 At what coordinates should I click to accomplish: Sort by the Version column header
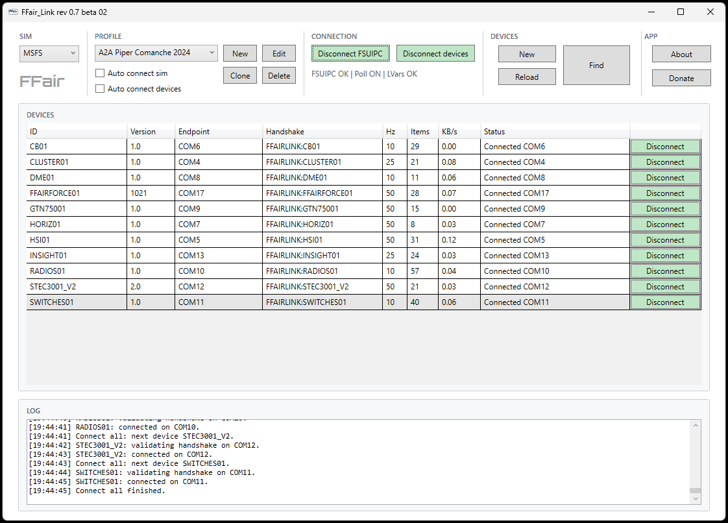click(151, 132)
